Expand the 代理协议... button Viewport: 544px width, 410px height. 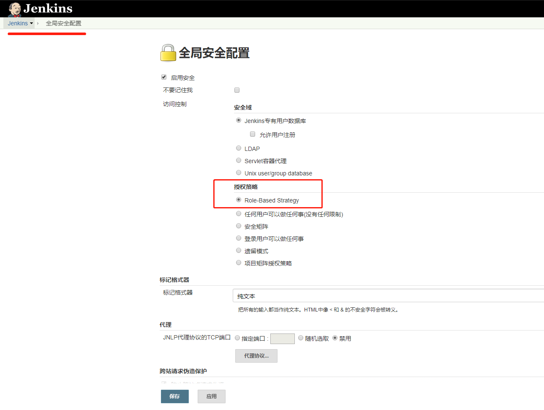point(256,356)
